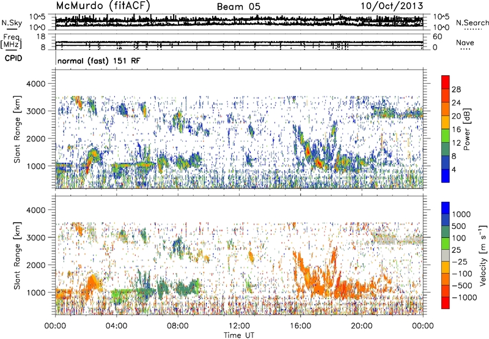Click the '4' label on Power colorbar
The height and width of the screenshot is (339, 489).
pyautogui.click(x=454, y=169)
